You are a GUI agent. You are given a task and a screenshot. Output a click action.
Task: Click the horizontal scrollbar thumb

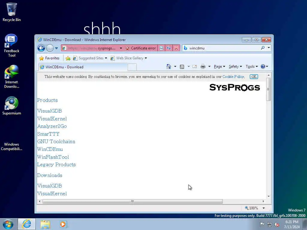tap(133, 201)
